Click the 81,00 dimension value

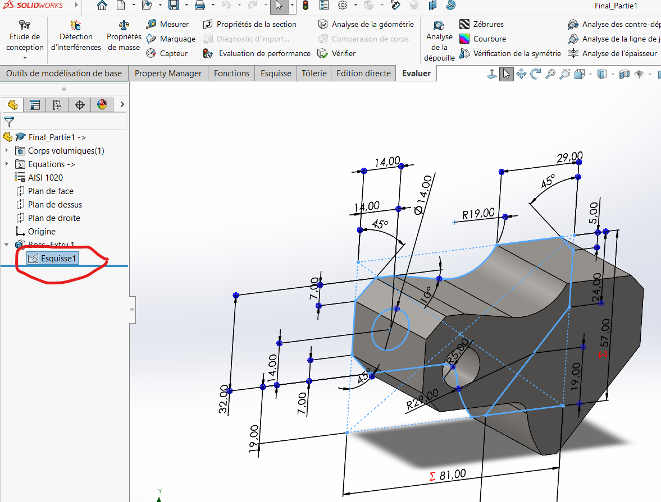[452, 475]
